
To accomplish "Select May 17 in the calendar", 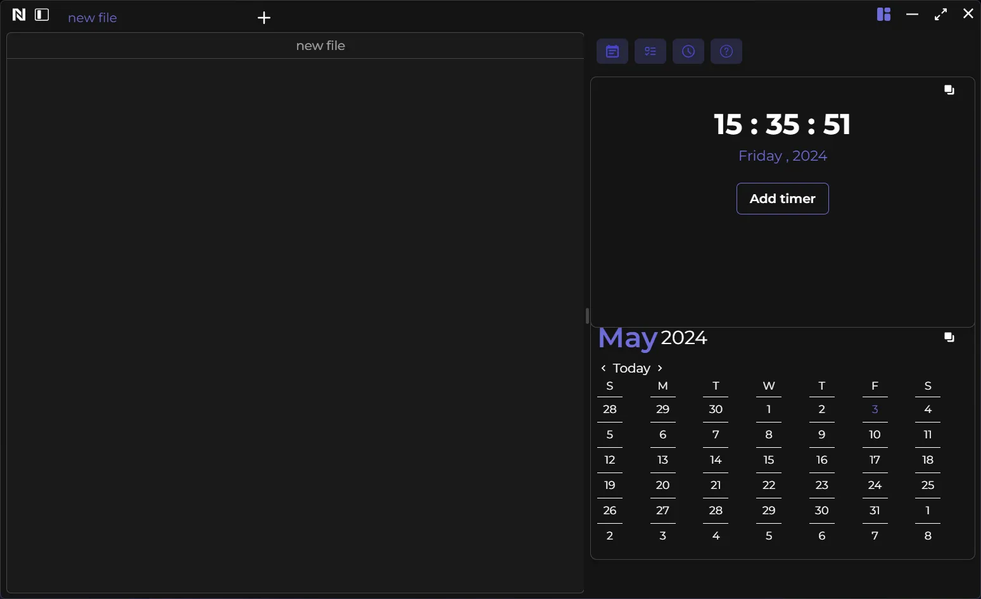I will coord(875,460).
